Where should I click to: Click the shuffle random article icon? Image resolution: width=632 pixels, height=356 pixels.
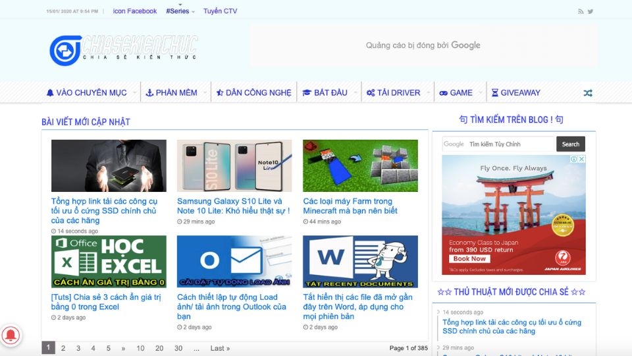(x=588, y=93)
